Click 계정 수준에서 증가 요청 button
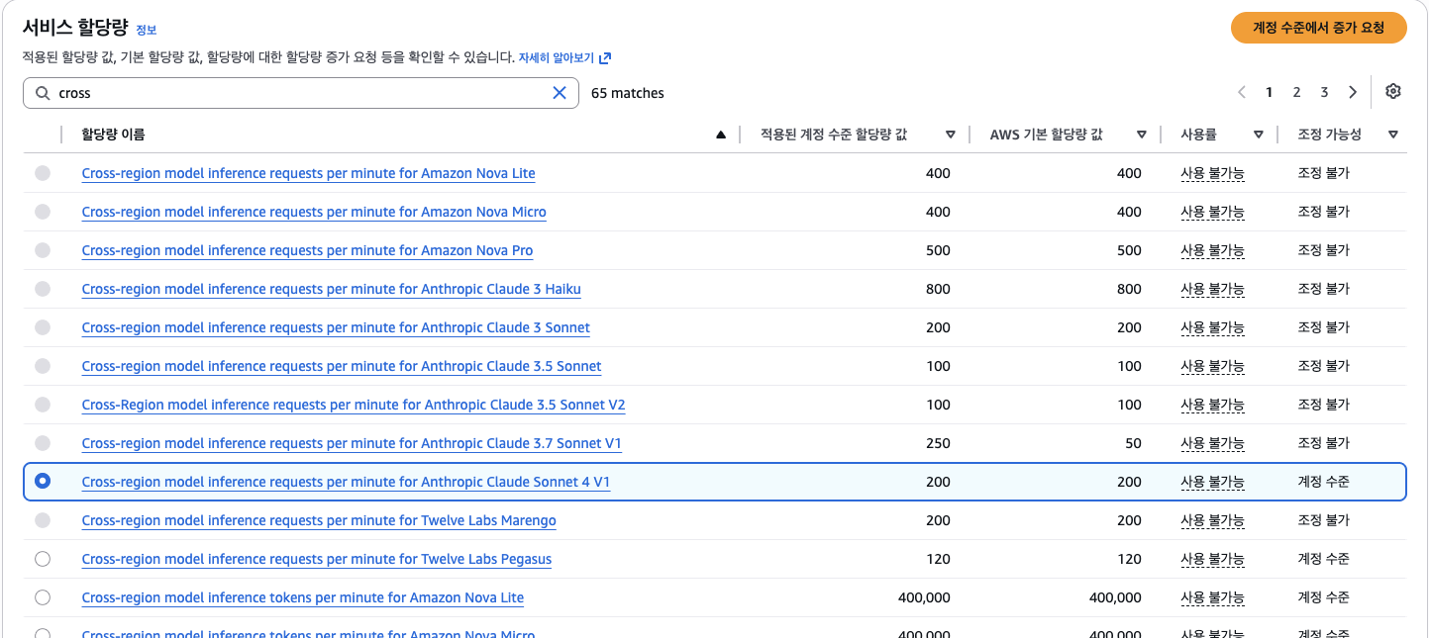Image resolution: width=1429 pixels, height=638 pixels. (x=1318, y=28)
